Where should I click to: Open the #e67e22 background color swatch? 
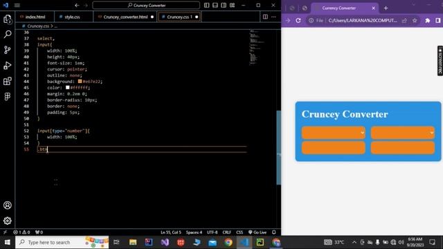80,82
